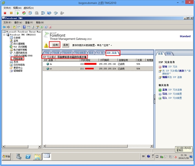Click the forward arrow in TMG toolbar
The image size is (195, 166).
(8, 27)
